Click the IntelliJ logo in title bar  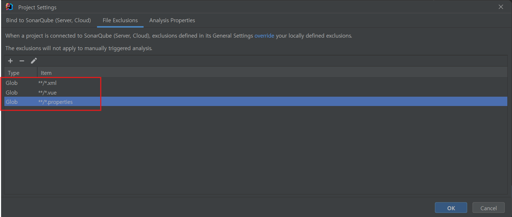9,7
